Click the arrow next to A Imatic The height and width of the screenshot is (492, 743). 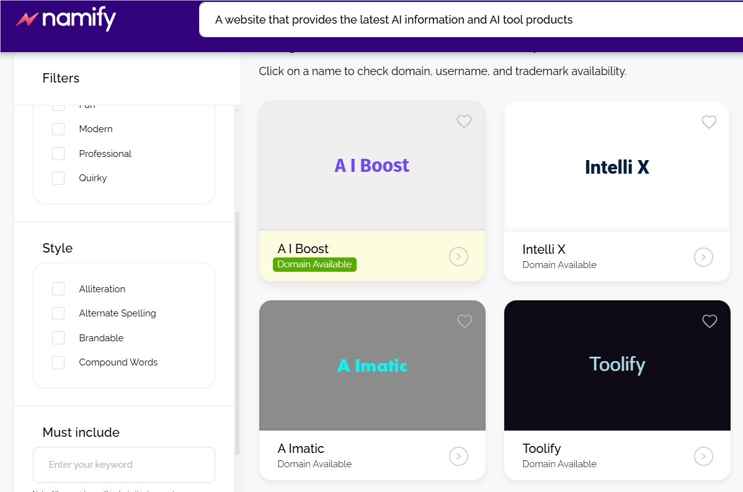(458, 456)
